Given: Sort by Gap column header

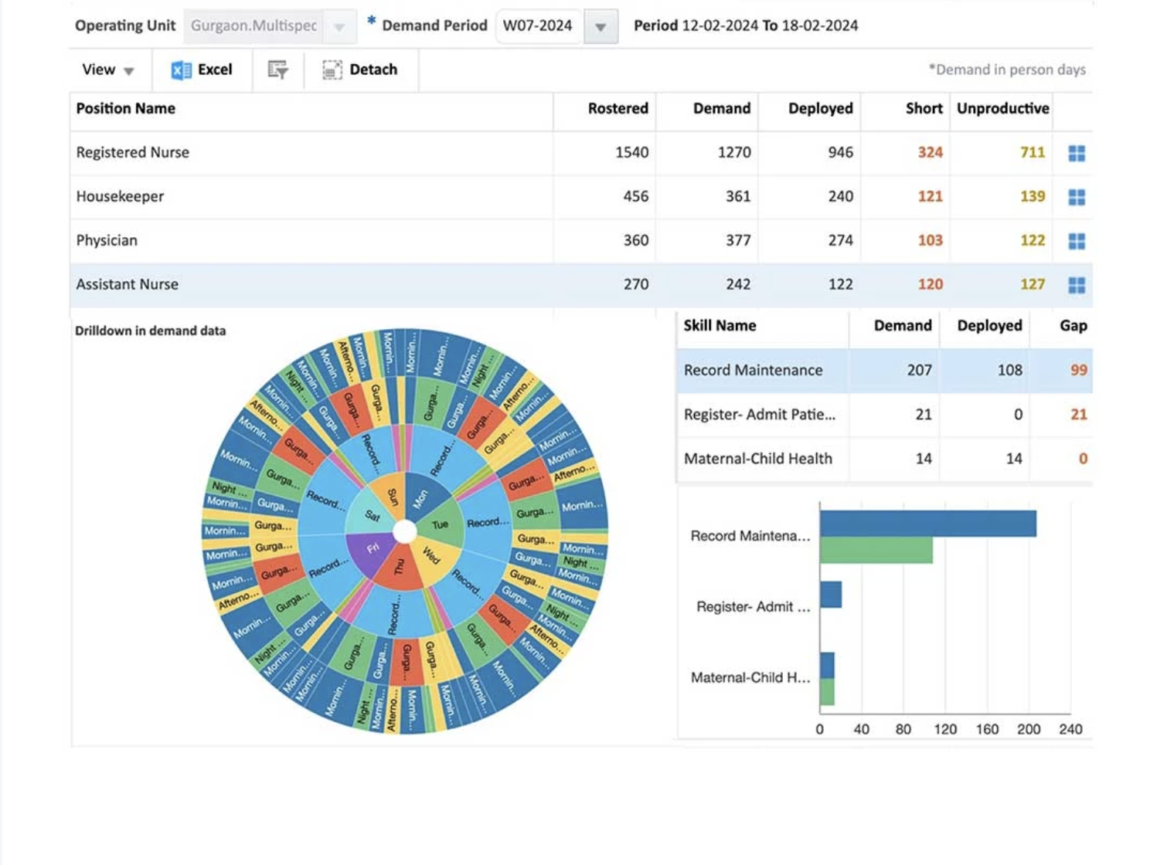Looking at the screenshot, I should click(x=1073, y=326).
